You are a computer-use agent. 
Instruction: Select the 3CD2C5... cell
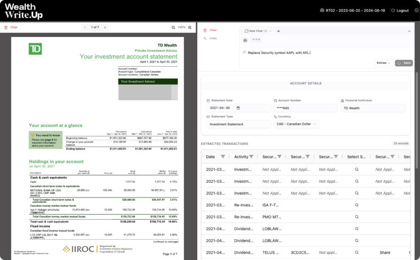(x=300, y=252)
